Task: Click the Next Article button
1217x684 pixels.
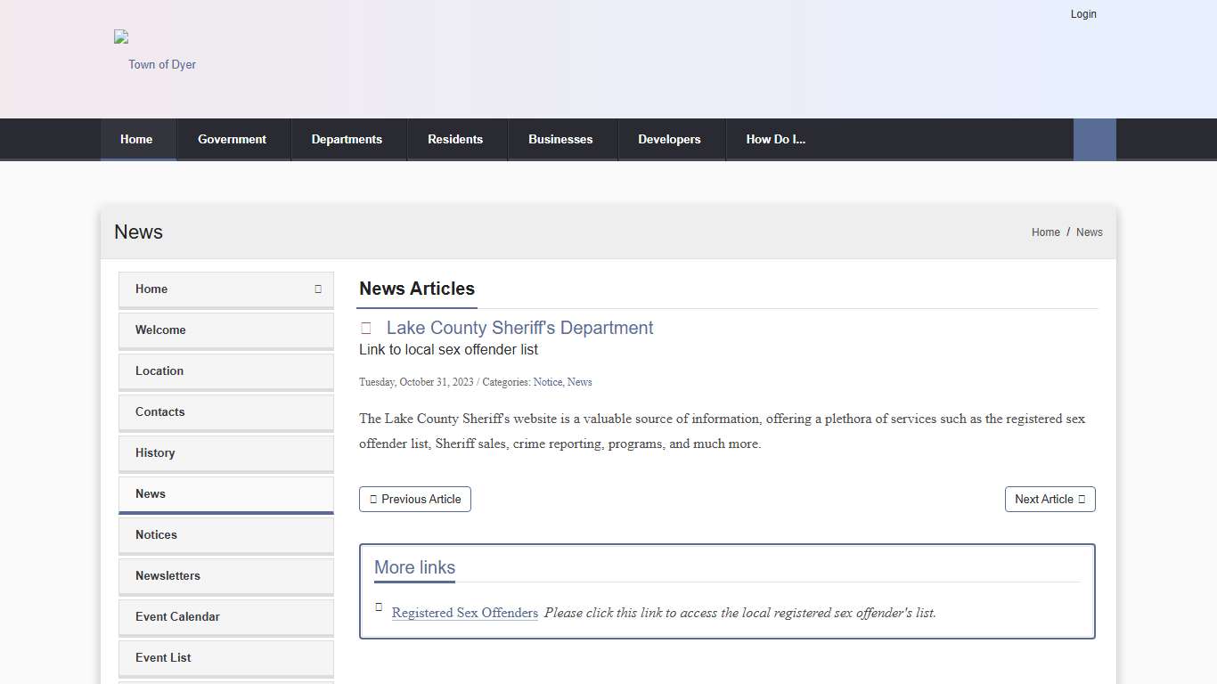Action: pyautogui.click(x=1050, y=499)
